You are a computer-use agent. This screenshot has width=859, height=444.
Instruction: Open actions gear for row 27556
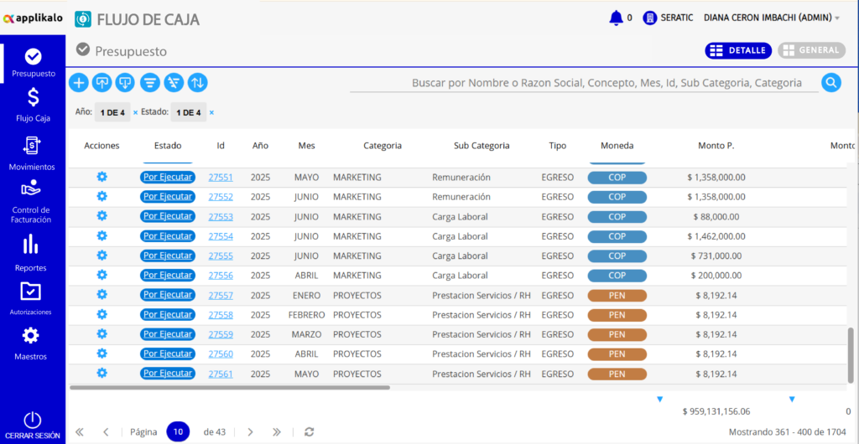(102, 275)
